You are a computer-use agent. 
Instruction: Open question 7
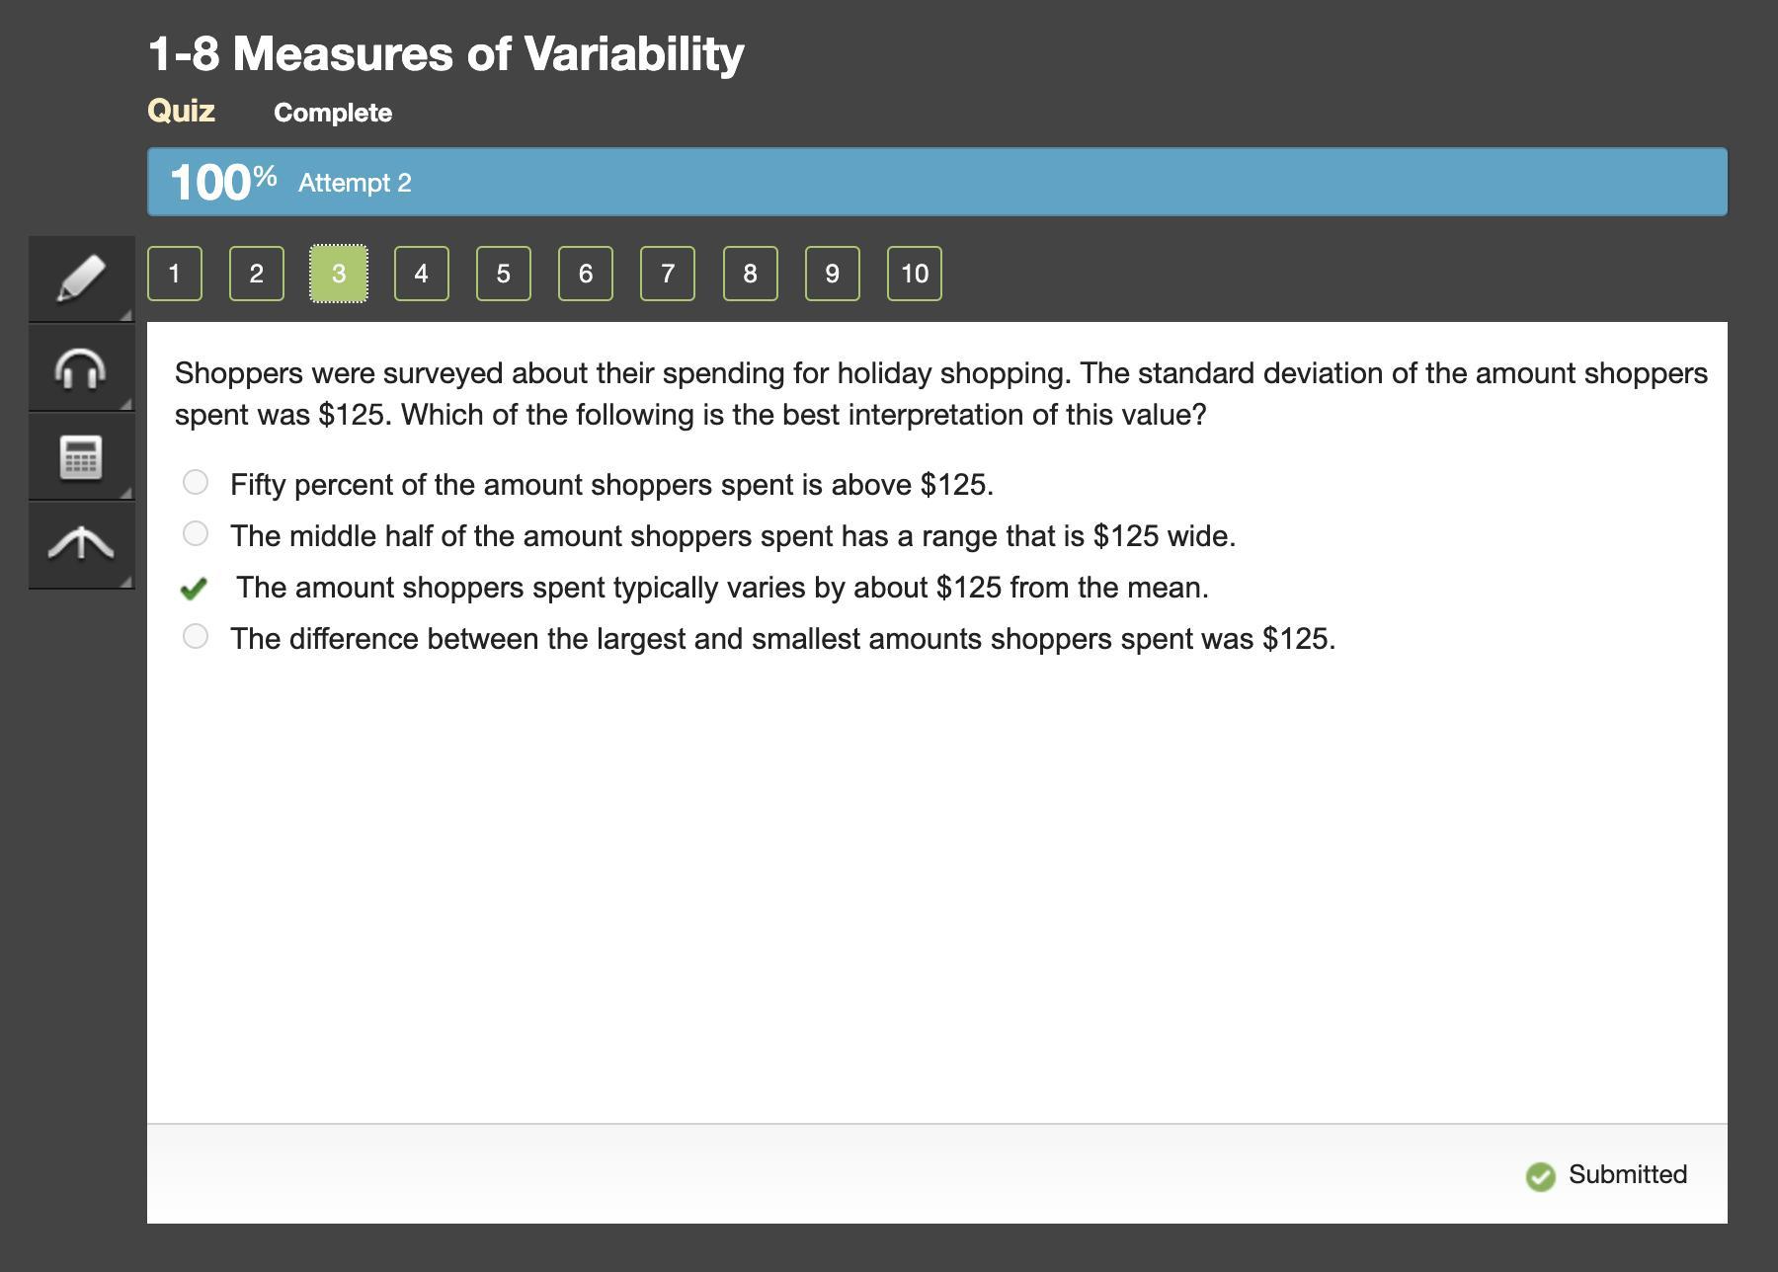[668, 274]
